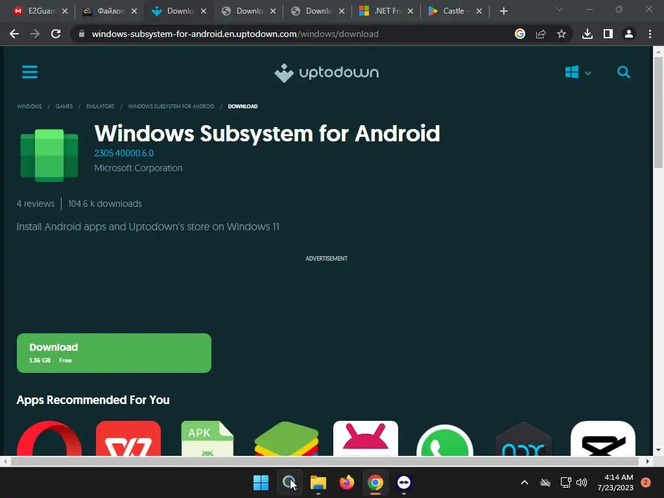Close the .NET Framework tab
The width and height of the screenshot is (664, 498).
410,11
